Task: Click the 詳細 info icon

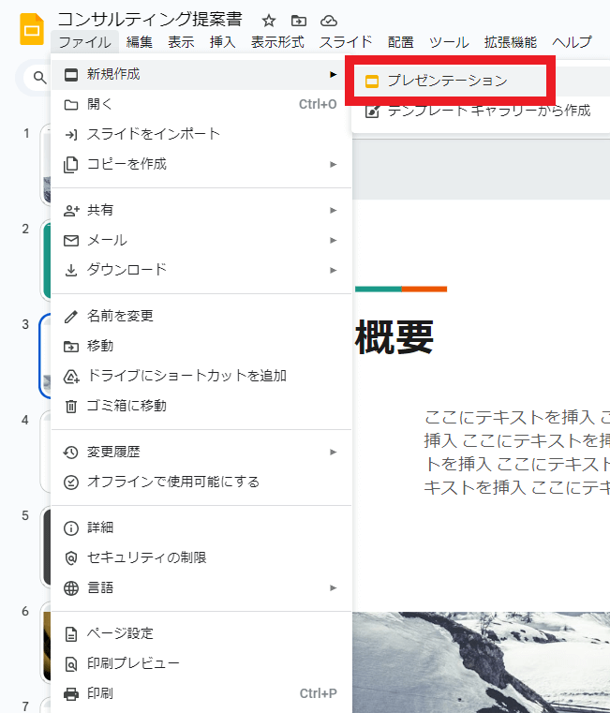Action: pos(71,528)
